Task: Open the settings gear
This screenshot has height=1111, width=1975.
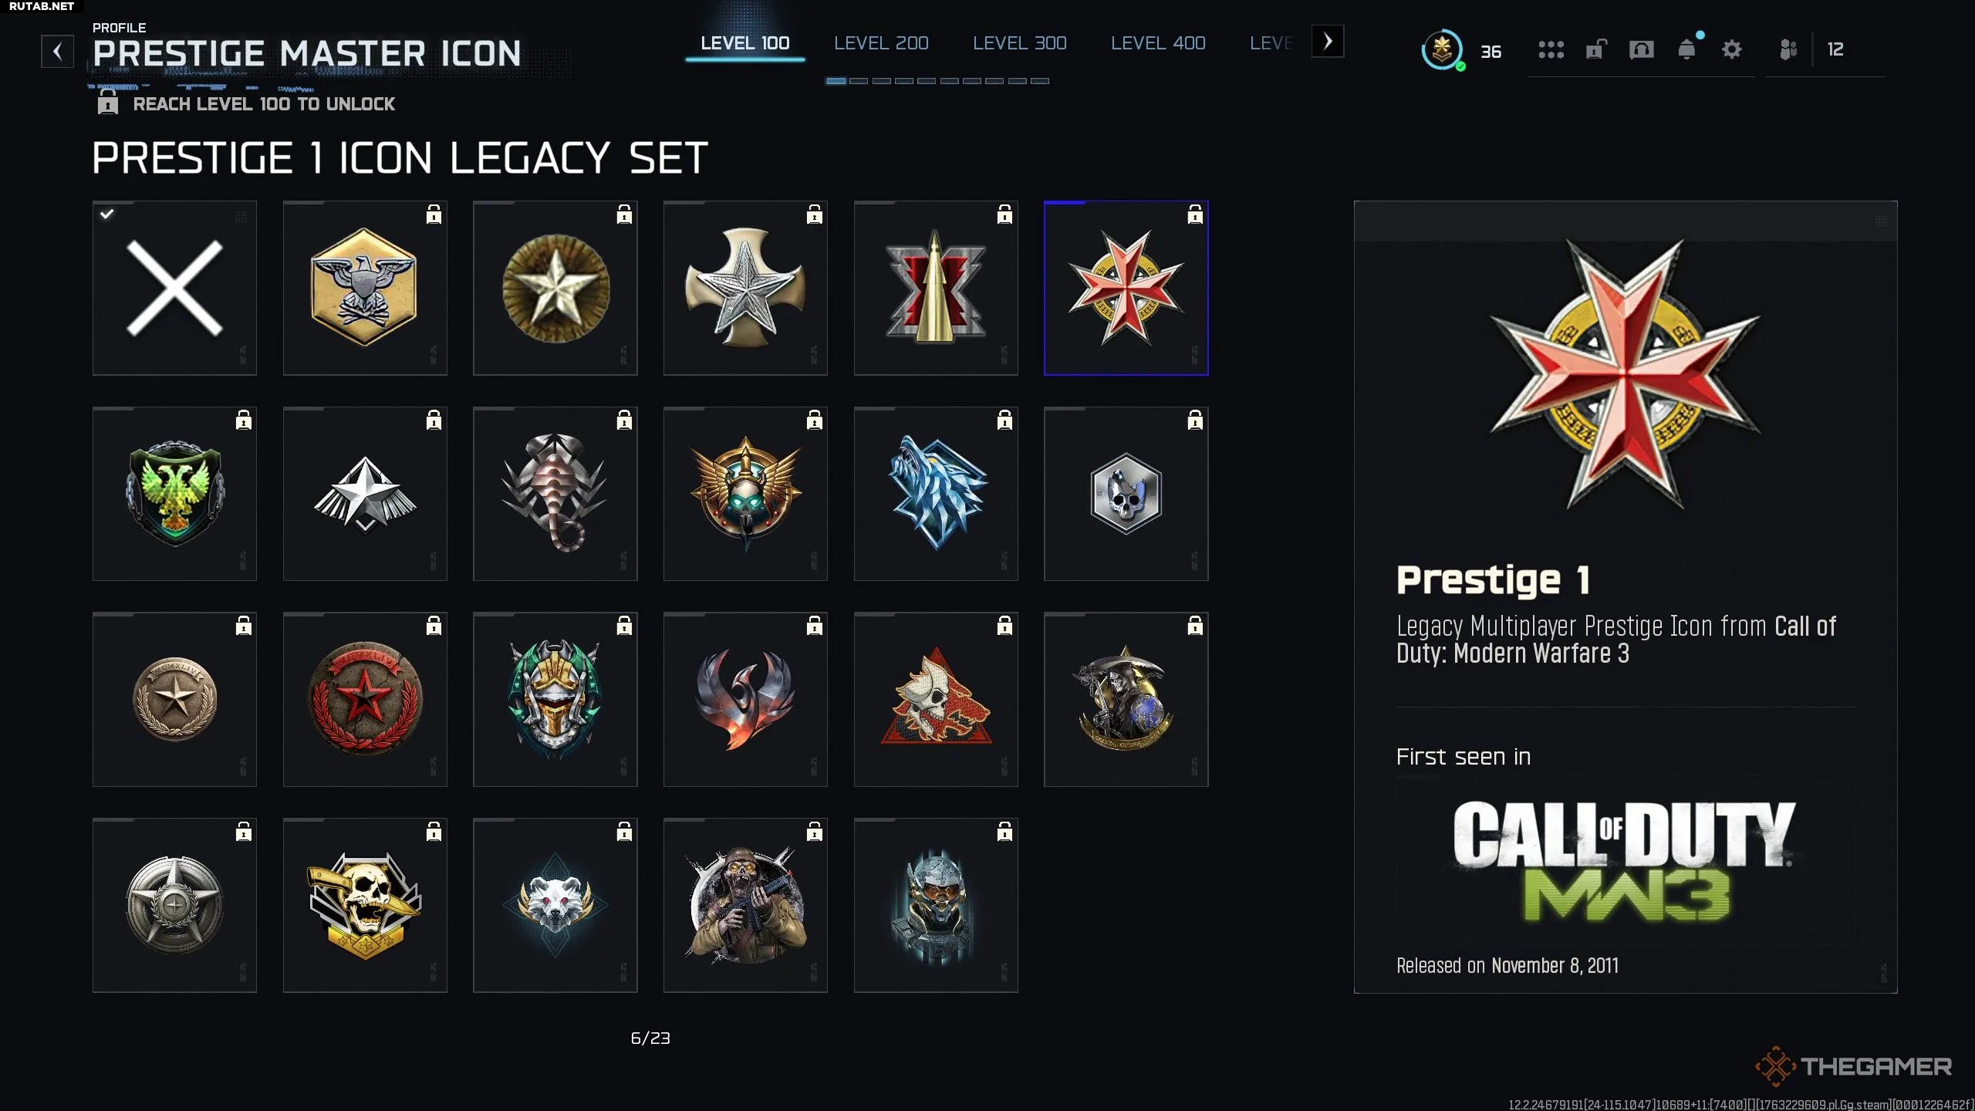Action: (1732, 50)
